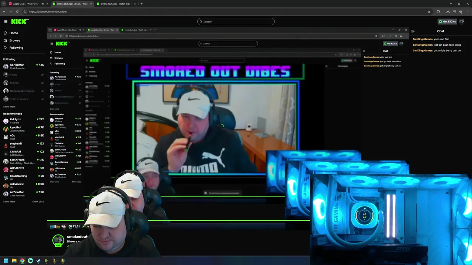This screenshot has height=265, width=472.
Task: Collapse Recommended list with Show Less
Action: (38, 202)
